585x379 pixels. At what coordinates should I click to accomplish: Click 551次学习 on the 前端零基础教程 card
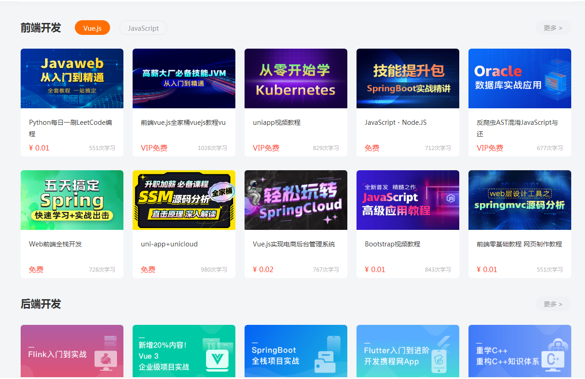(550, 270)
